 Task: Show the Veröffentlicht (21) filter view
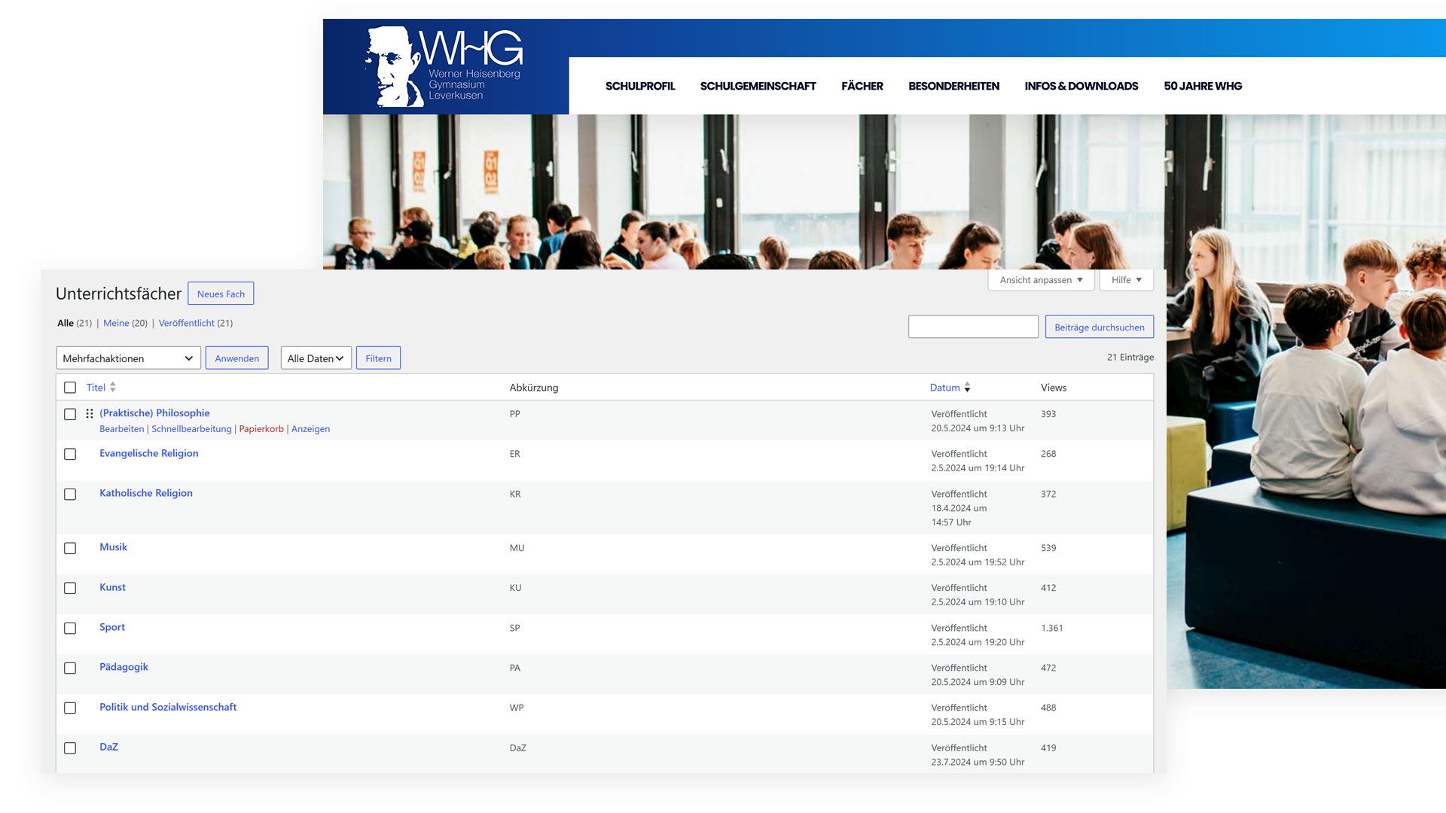click(195, 323)
